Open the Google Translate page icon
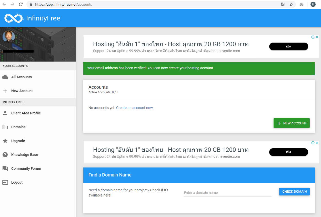 point(283,4)
